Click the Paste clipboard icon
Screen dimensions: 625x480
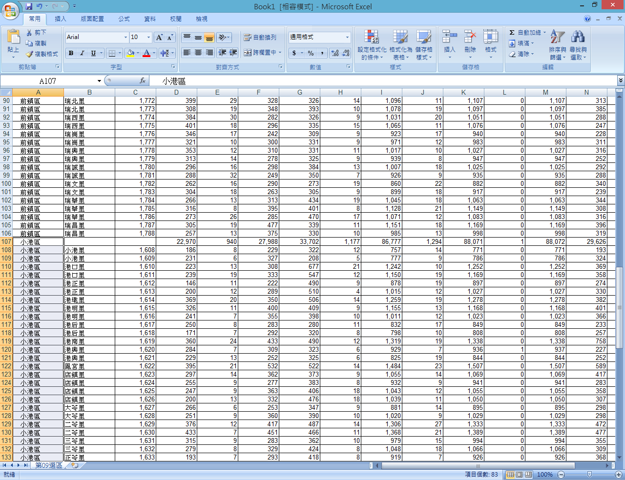click(13, 37)
